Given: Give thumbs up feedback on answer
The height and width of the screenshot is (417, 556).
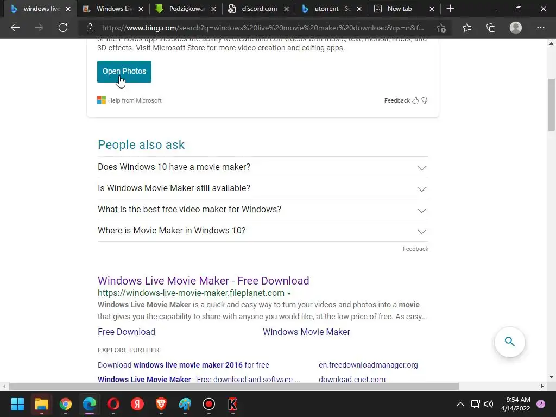Looking at the screenshot, I should tap(415, 100).
